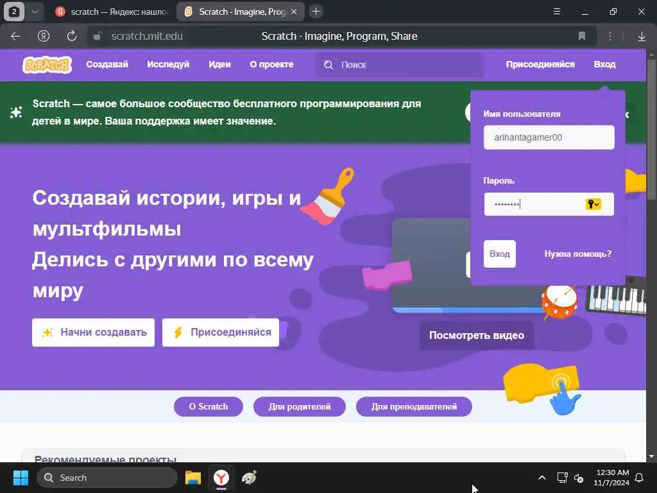Open the Создавай menu item
657x493 pixels.
107,65
